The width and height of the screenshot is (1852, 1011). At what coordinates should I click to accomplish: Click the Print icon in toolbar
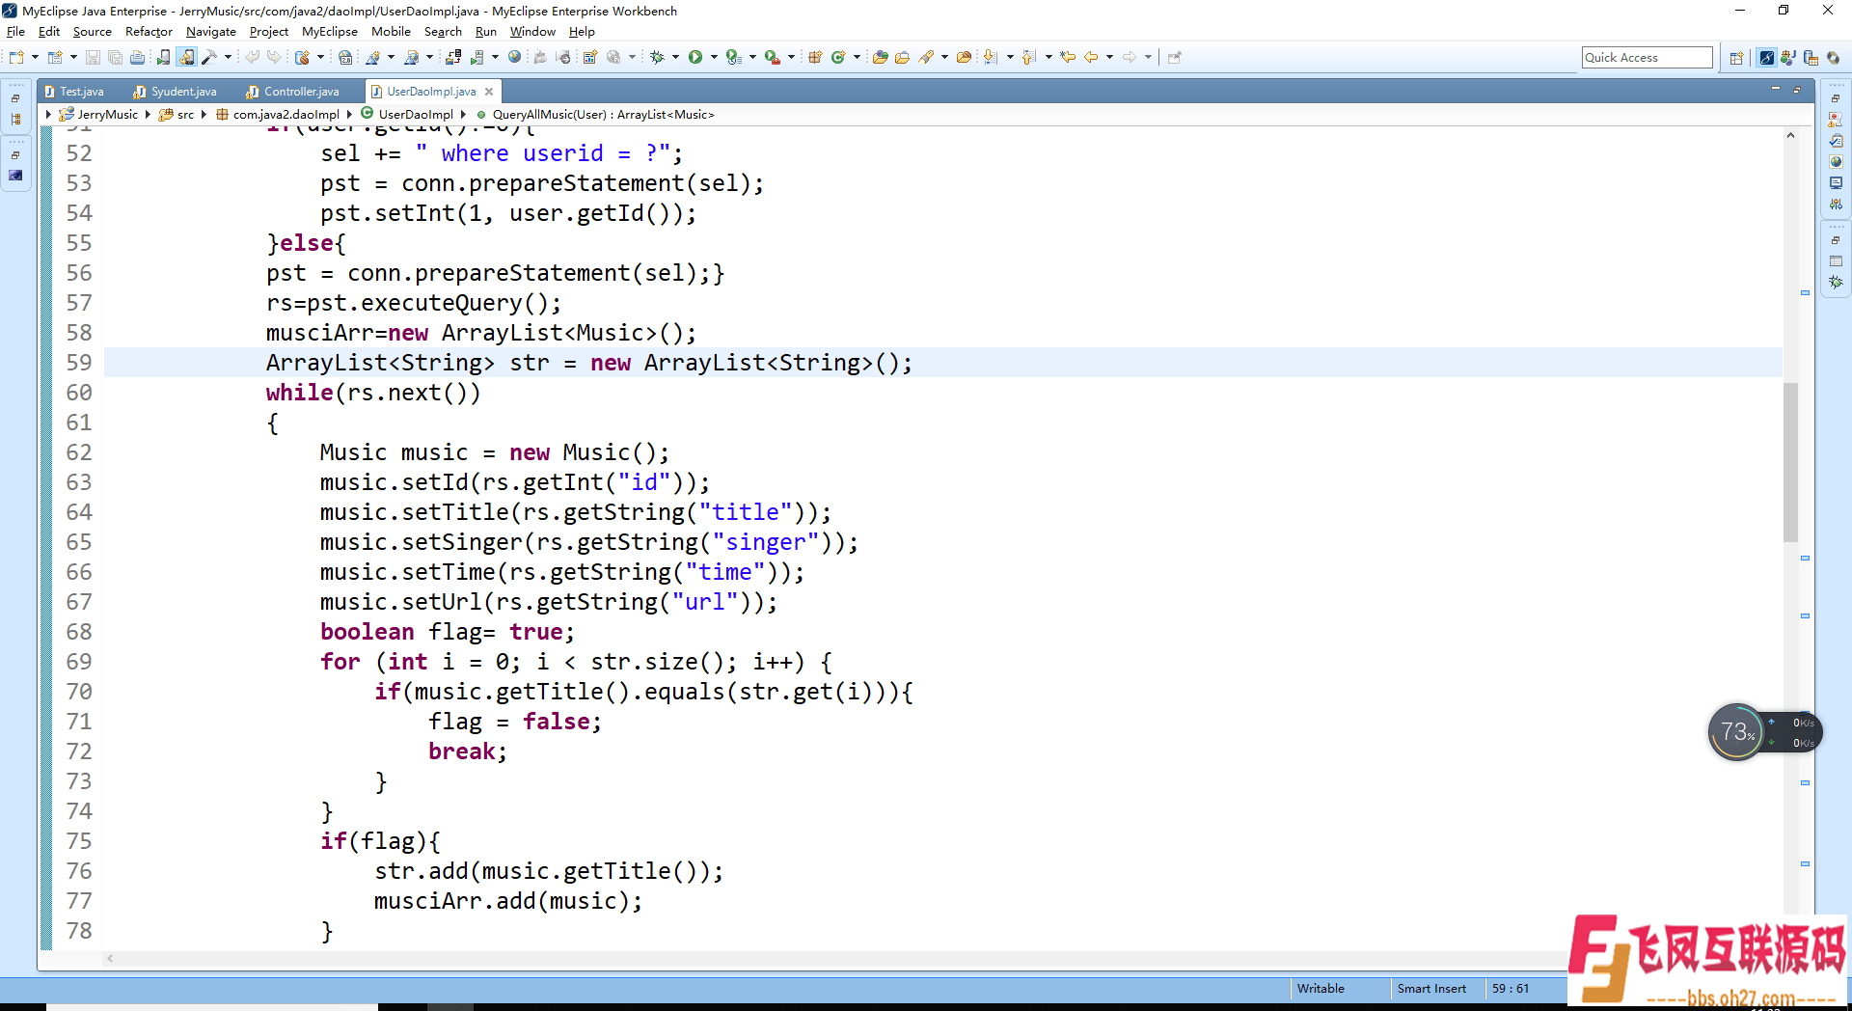137,58
